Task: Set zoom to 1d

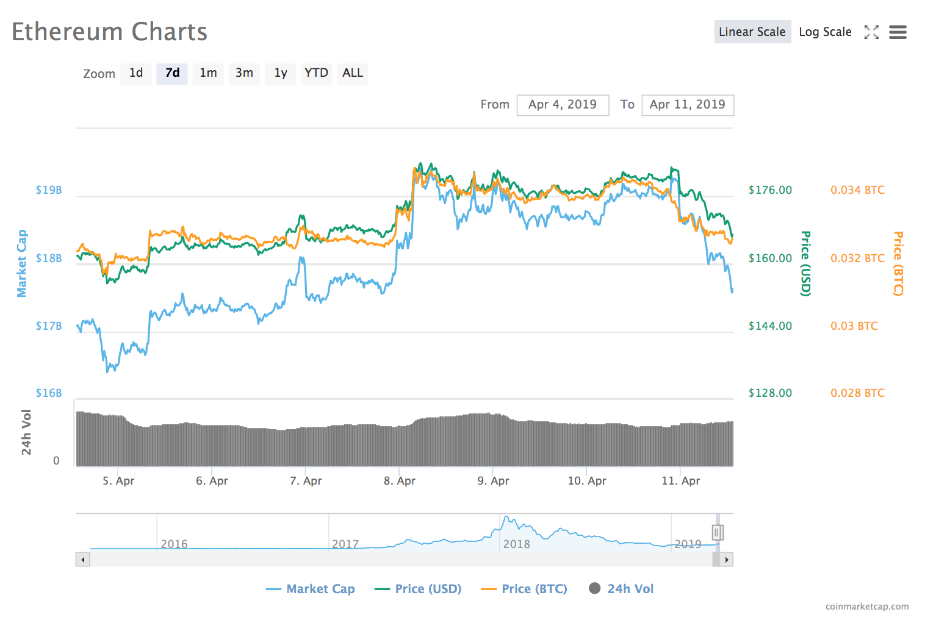Action: (x=136, y=73)
